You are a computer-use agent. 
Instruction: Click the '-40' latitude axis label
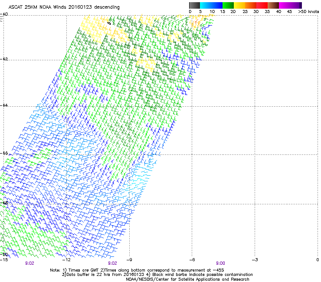coord(4,14)
